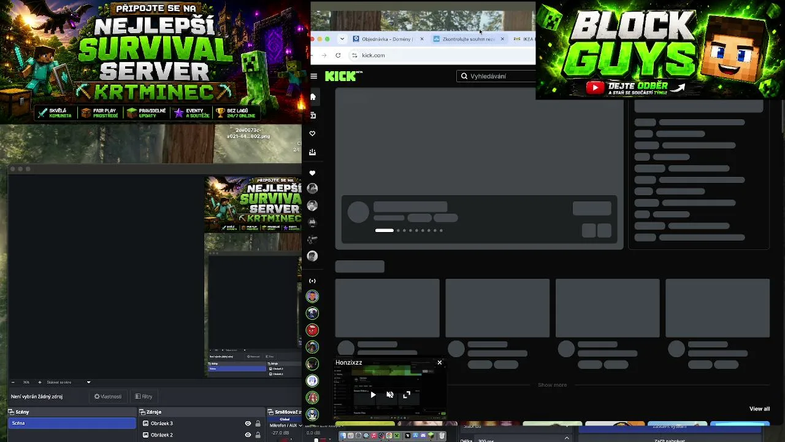The height and width of the screenshot is (442, 785).
Task: Click the image icon of Obrázek 3
Action: [145, 424]
